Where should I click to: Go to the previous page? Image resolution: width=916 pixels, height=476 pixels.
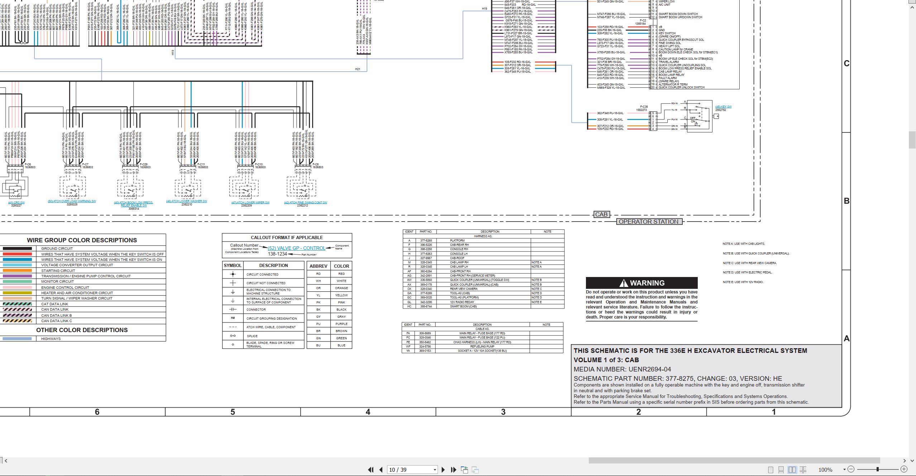point(381,470)
